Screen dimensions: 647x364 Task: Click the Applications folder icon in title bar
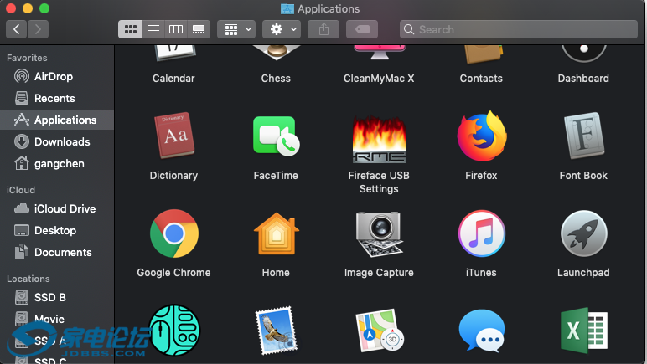coord(287,8)
